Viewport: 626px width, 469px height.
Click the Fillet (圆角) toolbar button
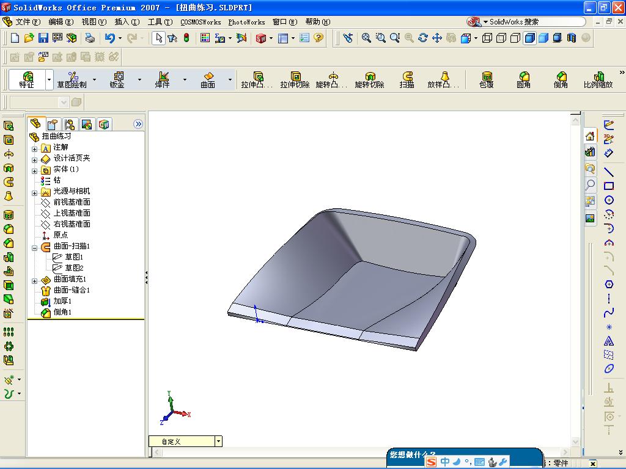tap(523, 80)
